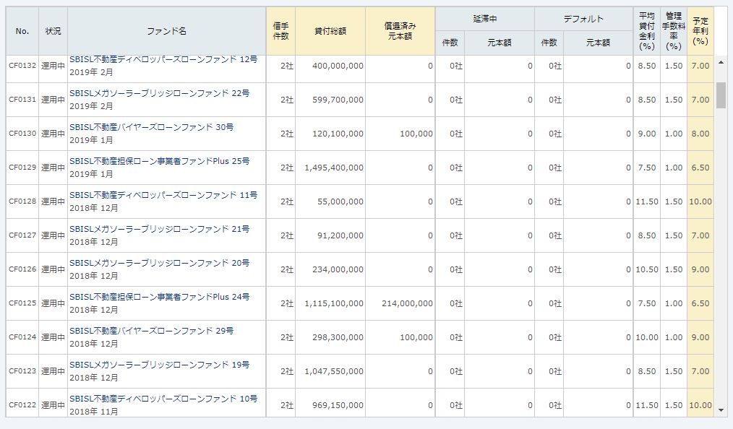Open SBISL不動産ディベロッパーズローンファンド 12号 link
The height and width of the screenshot is (429, 733).
click(163, 59)
